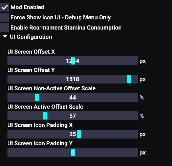
Task: Click the Force Show Icon UI label text
Action: (x=61, y=17)
